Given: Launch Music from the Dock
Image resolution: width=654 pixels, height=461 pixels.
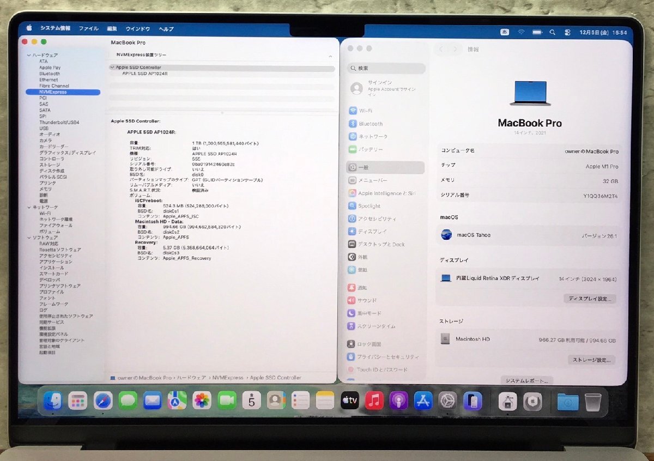Looking at the screenshot, I should click(374, 401).
